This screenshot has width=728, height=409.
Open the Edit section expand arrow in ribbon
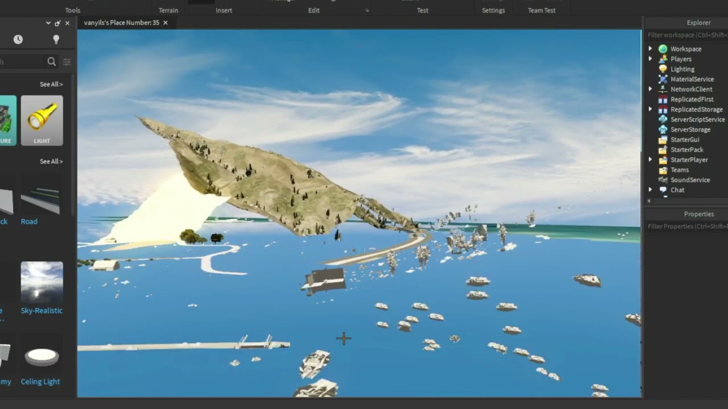tap(367, 10)
